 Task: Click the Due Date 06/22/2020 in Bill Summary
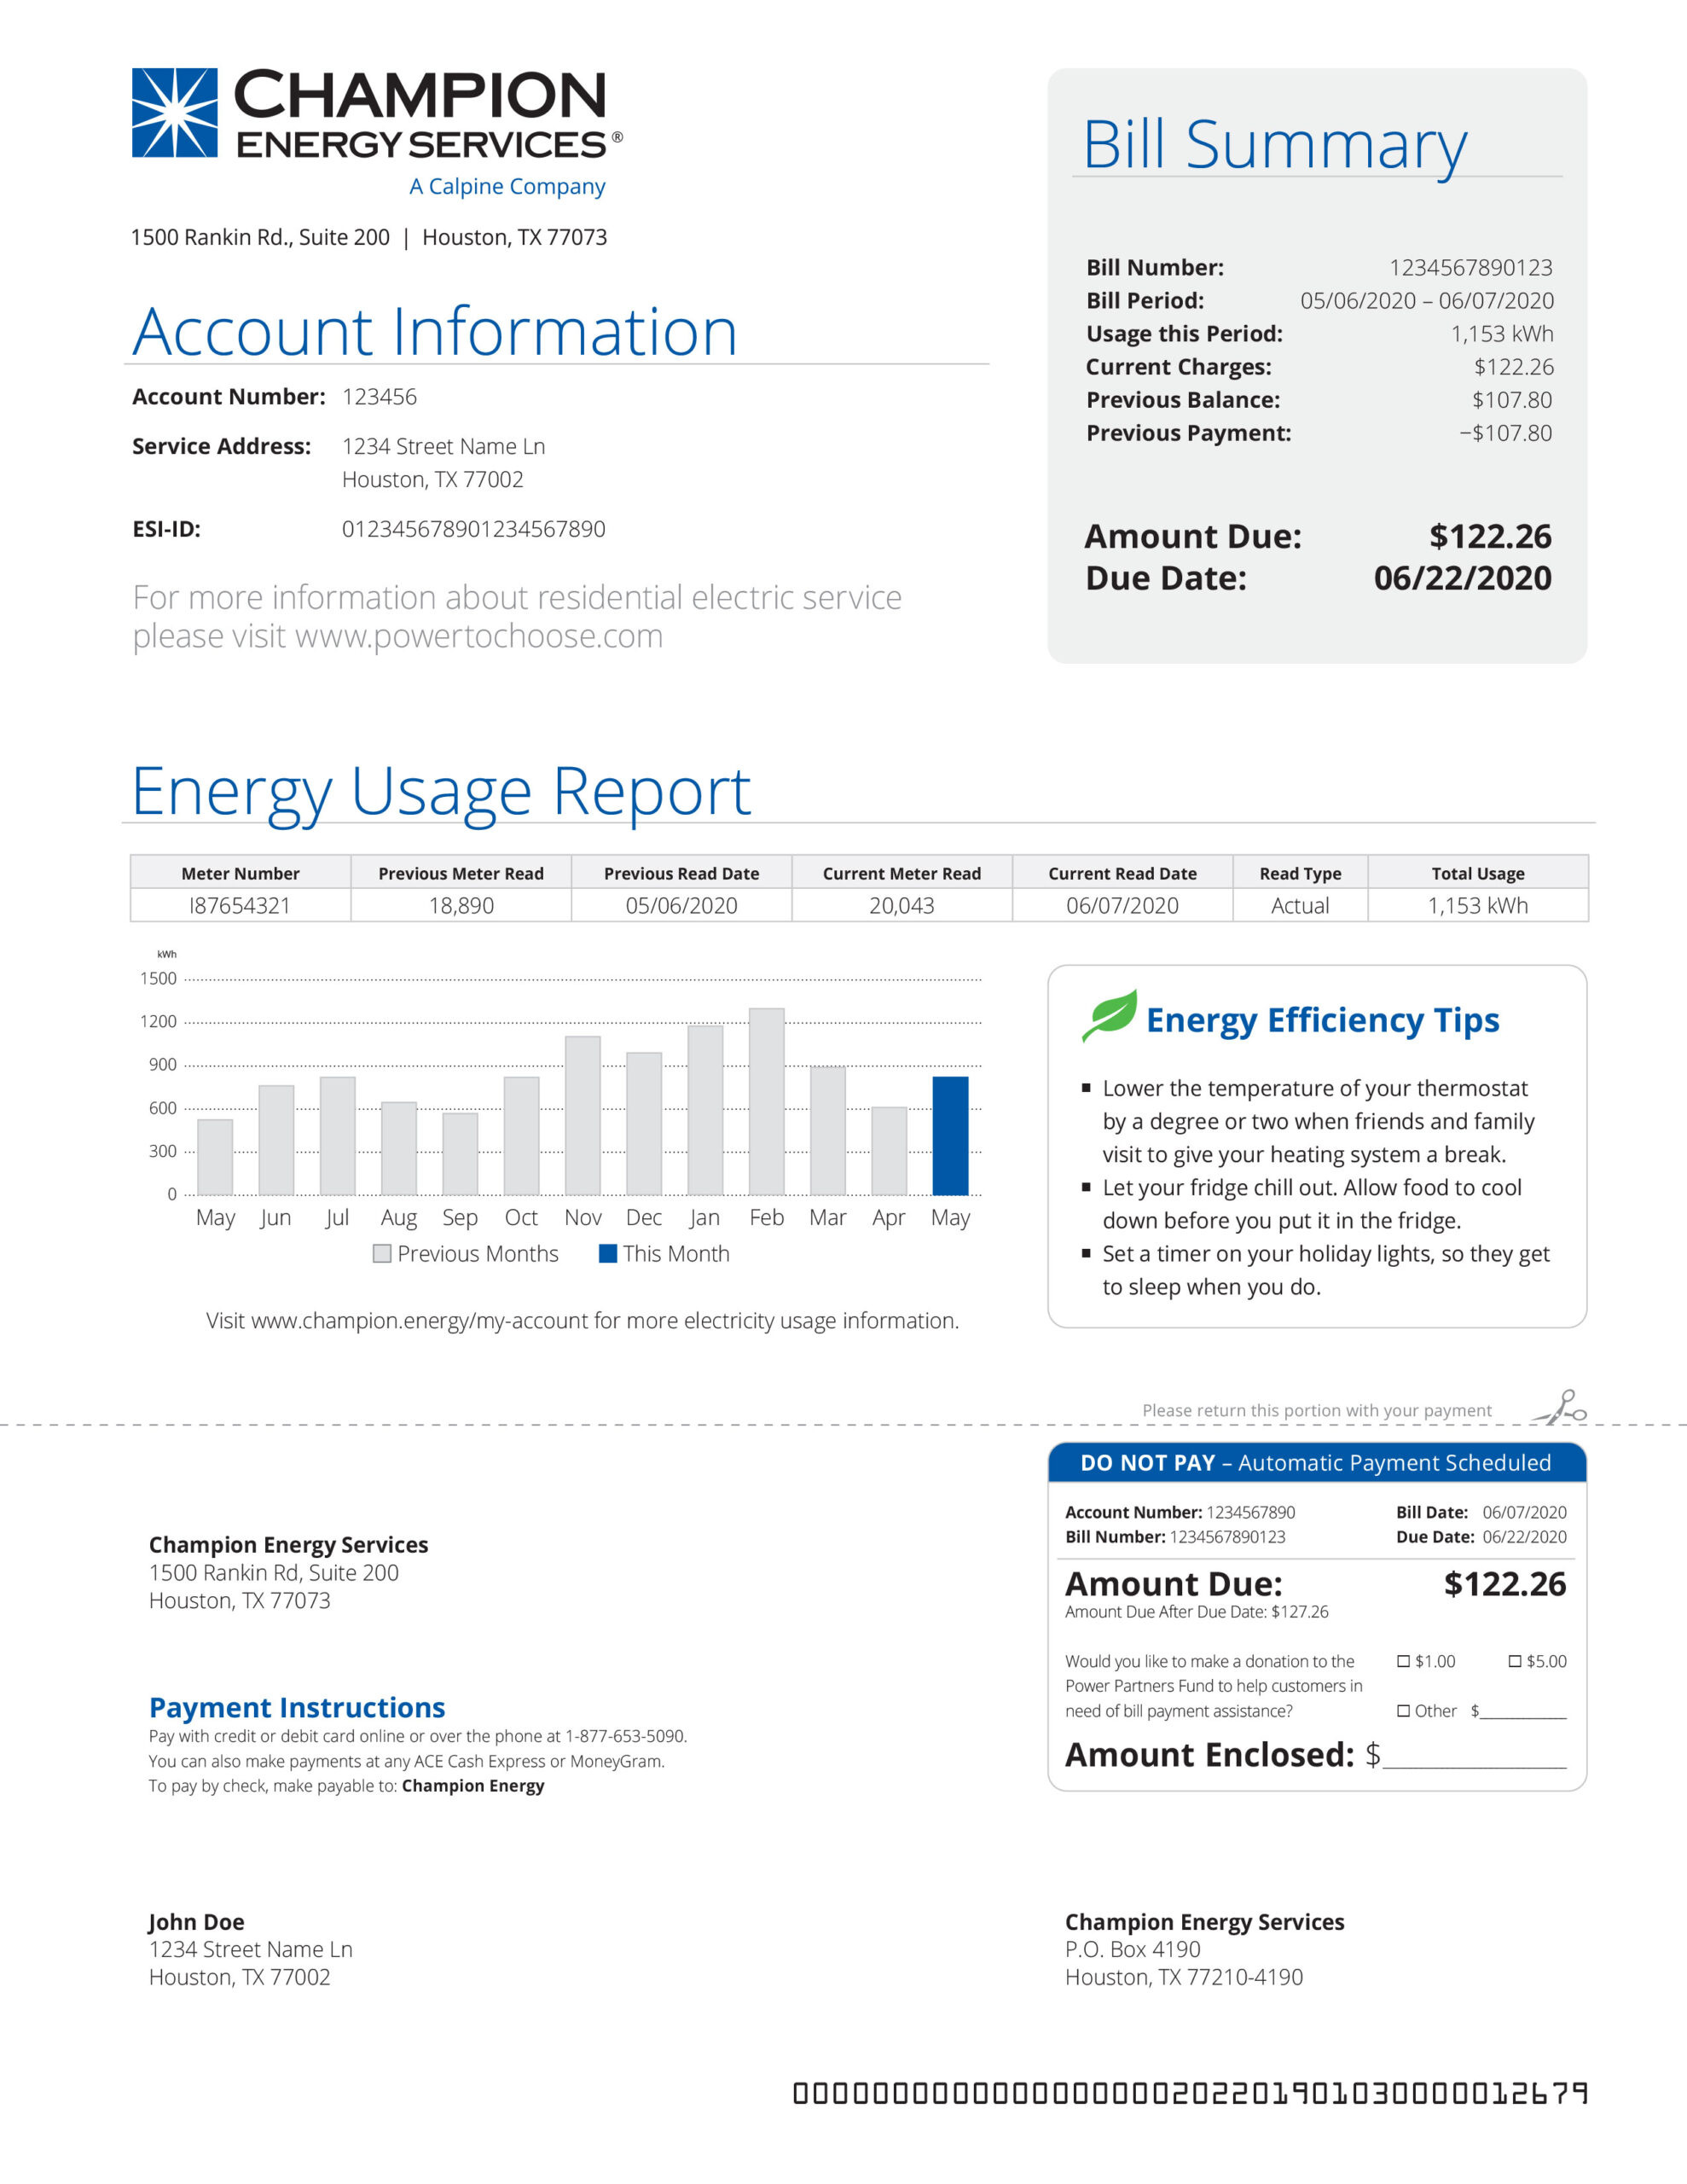coord(1463,578)
